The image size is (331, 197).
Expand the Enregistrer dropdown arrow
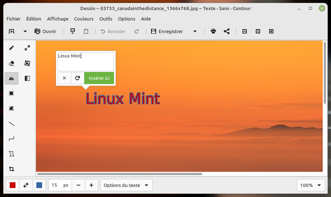(x=195, y=31)
